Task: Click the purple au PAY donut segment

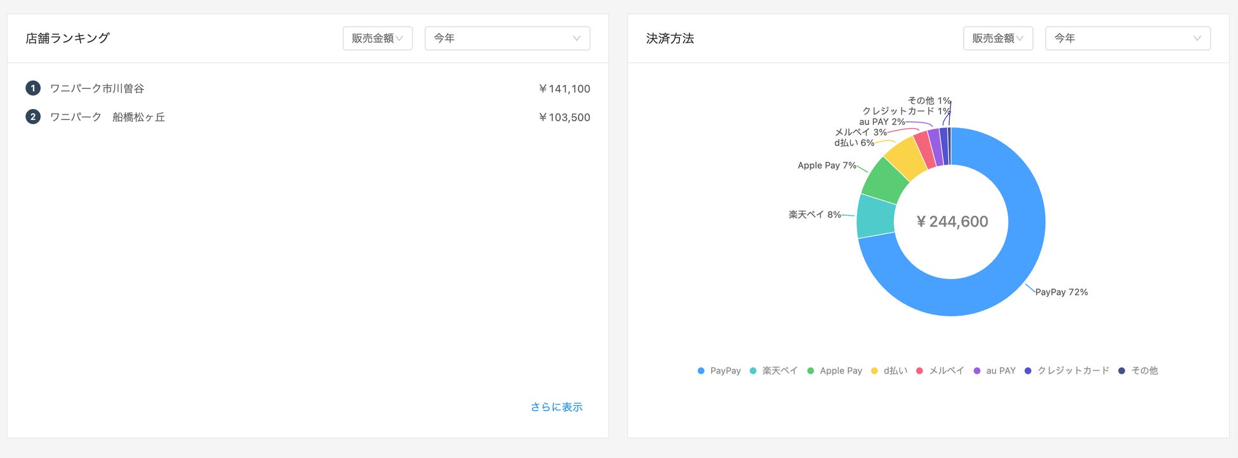Action: point(936,147)
